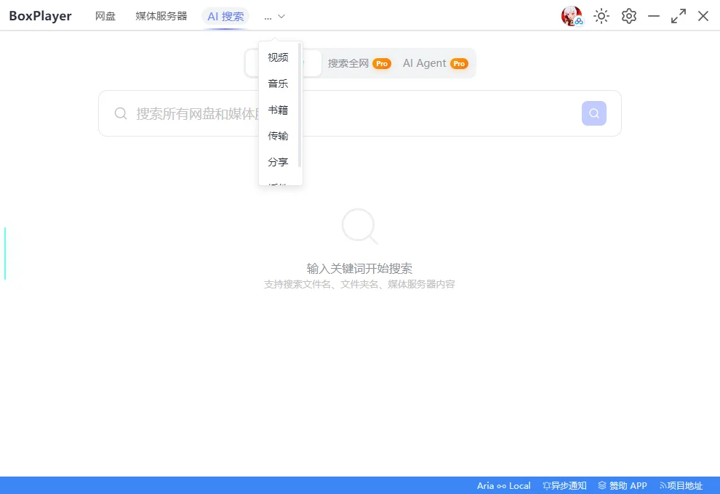The height and width of the screenshot is (494, 720).
Task: Choose 书籍 from the dropdown menu
Action: click(x=279, y=110)
